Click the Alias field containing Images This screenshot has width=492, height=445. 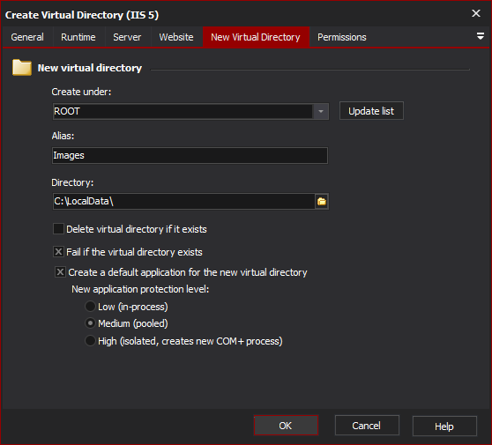pos(190,156)
